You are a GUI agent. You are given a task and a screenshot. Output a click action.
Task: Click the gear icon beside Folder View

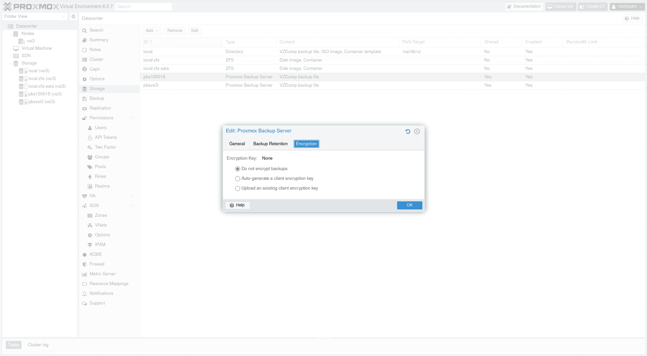coord(73,16)
